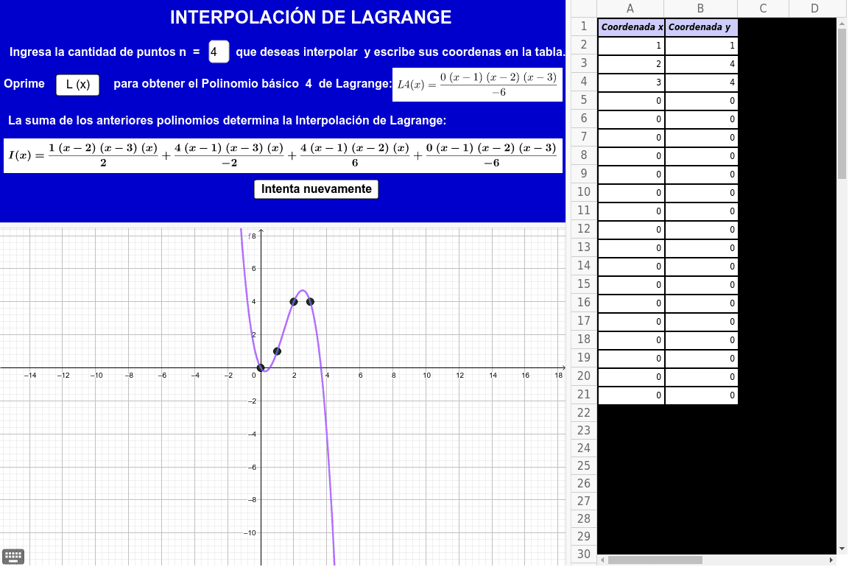
Task: Click cell A2 containing value 1
Action: pyautogui.click(x=631, y=46)
